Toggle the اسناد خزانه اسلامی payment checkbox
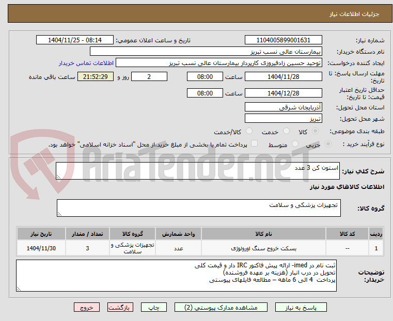Screen dimensions: 393x321 (x=255, y=143)
